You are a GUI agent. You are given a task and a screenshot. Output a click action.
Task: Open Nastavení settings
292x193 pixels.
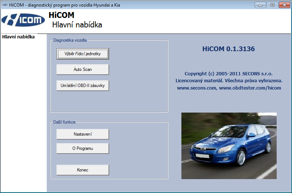click(x=83, y=134)
